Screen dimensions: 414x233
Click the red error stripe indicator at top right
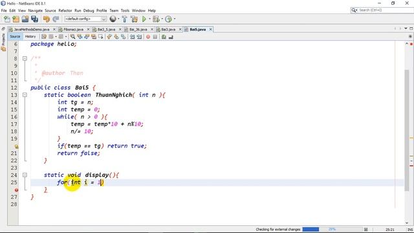click(411, 44)
